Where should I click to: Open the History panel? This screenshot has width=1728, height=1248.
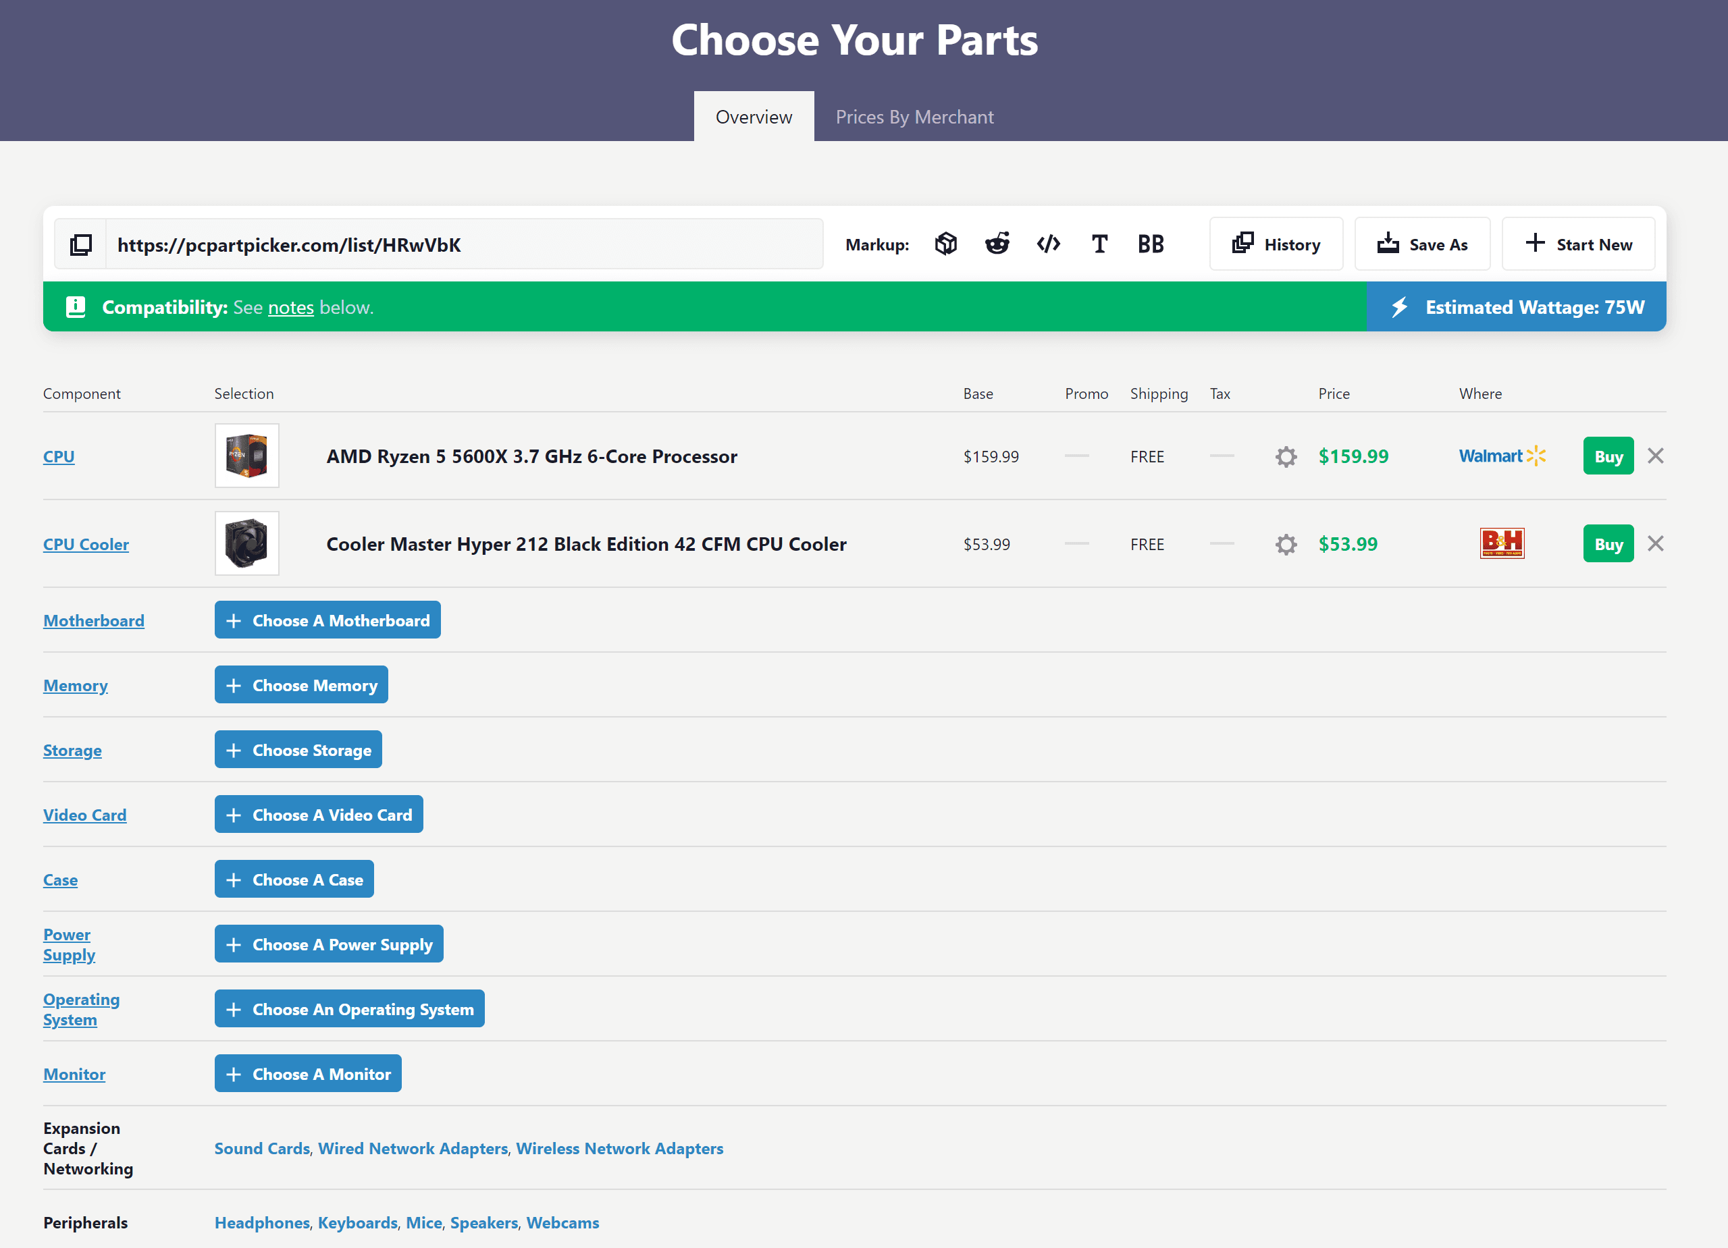(x=1276, y=244)
